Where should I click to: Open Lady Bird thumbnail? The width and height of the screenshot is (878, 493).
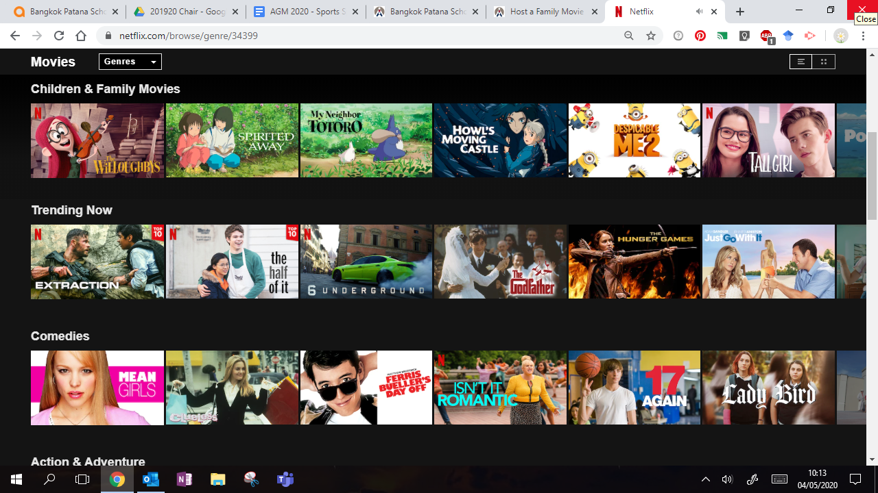[769, 388]
